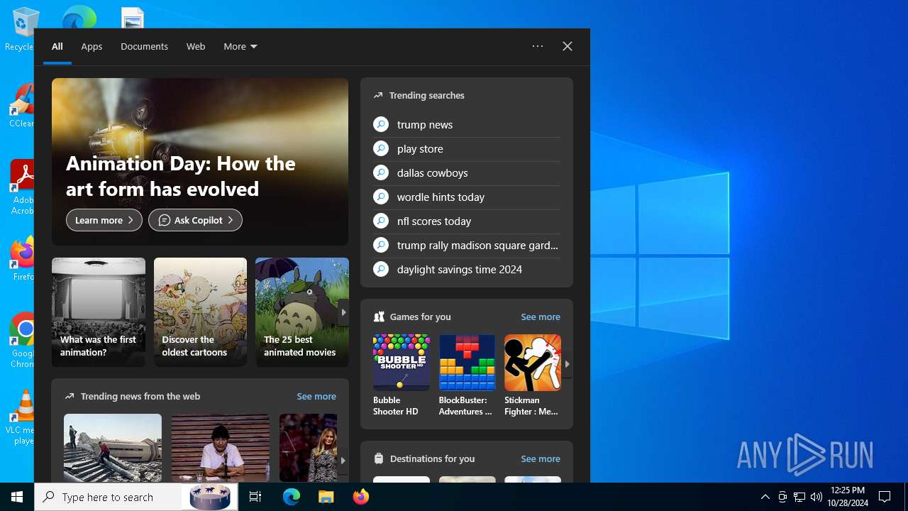Open the volume control in system tray
Screen dimensions: 908x511
(x=816, y=497)
